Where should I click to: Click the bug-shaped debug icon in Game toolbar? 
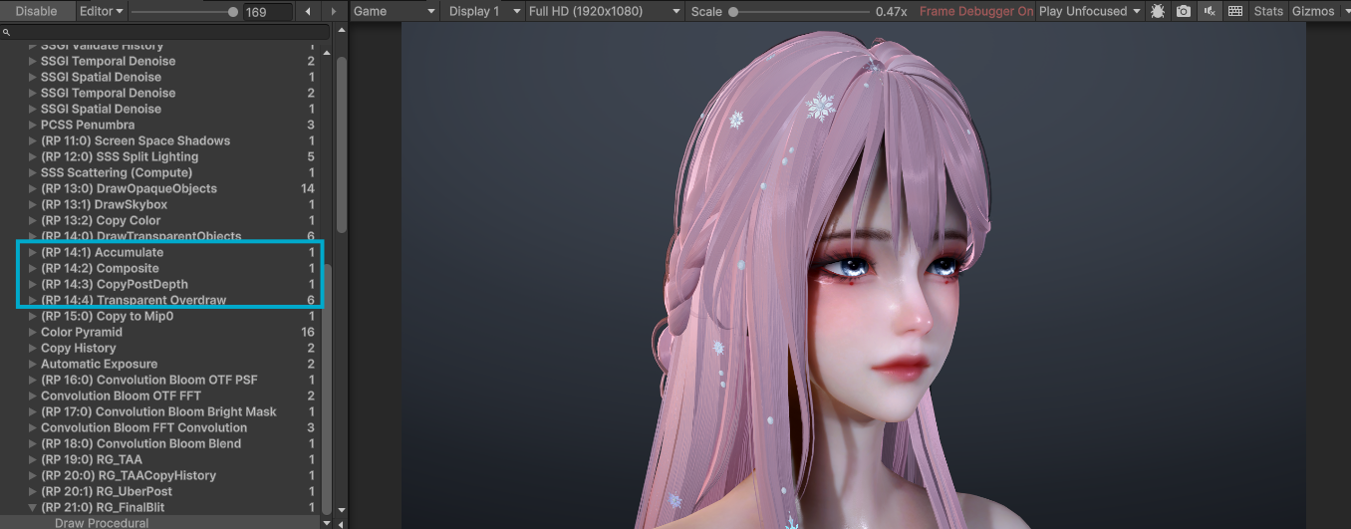point(1157,11)
